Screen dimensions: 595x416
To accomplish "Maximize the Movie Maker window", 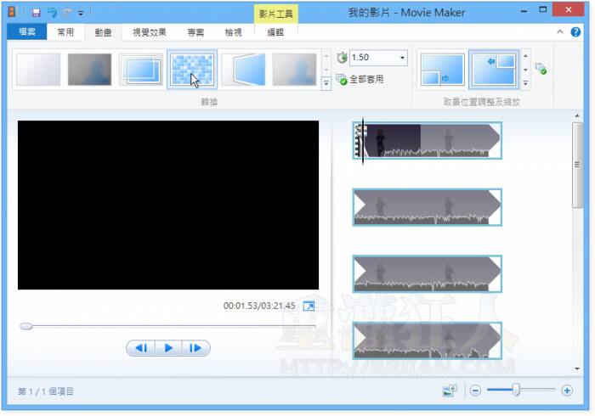I will tap(543, 10).
